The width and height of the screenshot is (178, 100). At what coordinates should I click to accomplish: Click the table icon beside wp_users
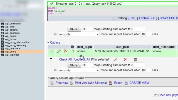(3, 52)
